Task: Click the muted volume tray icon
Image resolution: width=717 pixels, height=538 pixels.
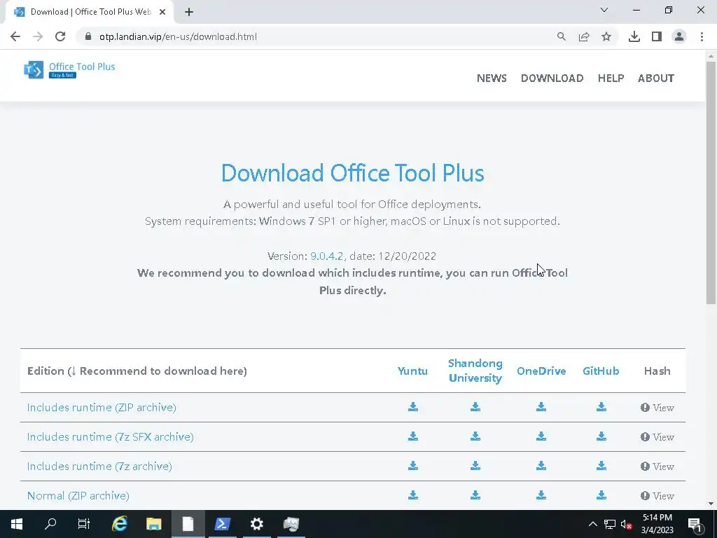Action: pos(627,524)
